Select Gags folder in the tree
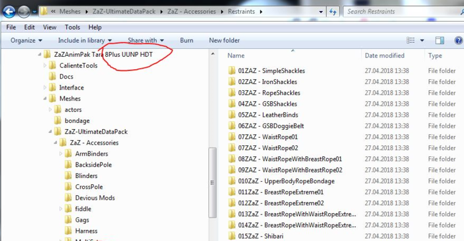 coord(82,220)
